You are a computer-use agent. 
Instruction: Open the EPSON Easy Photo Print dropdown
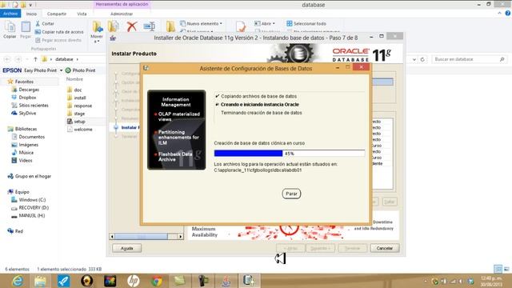[61, 70]
